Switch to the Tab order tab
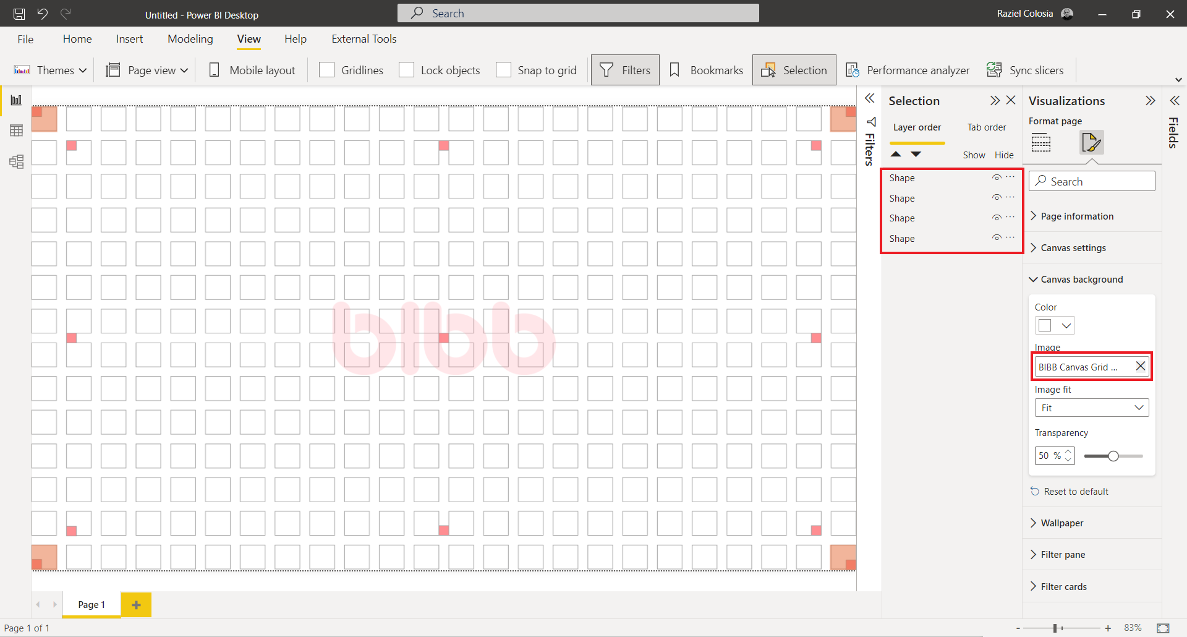The width and height of the screenshot is (1187, 637). 986,127
